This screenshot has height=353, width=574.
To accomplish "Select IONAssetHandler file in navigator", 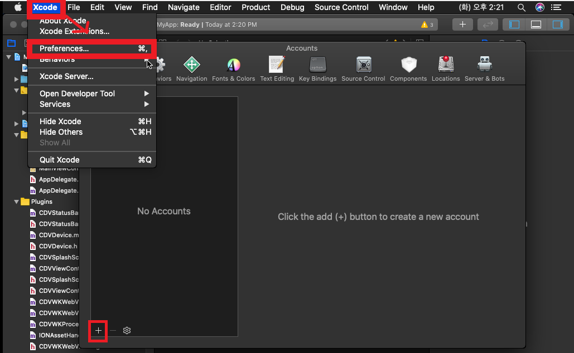I will click(x=54, y=335).
